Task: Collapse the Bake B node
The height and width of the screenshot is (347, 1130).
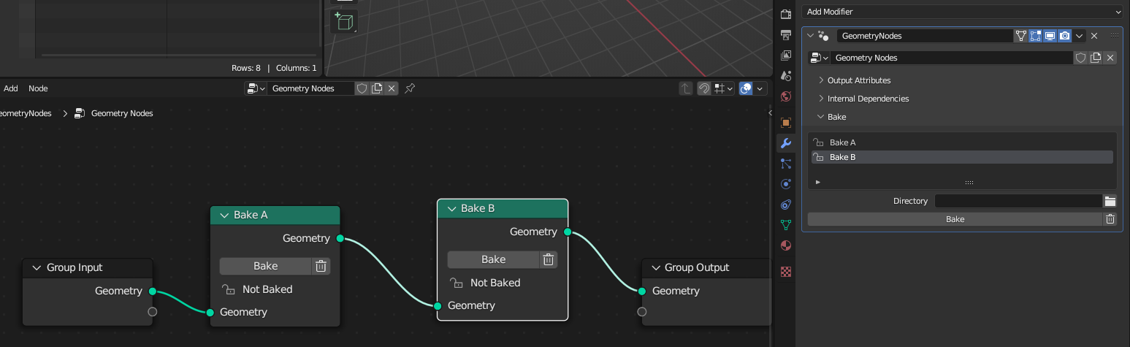Action: 451,209
